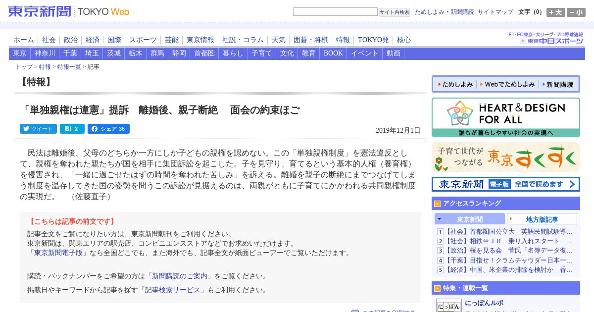Open ホーム in main navigation
The width and height of the screenshot is (594, 312).
tap(24, 40)
